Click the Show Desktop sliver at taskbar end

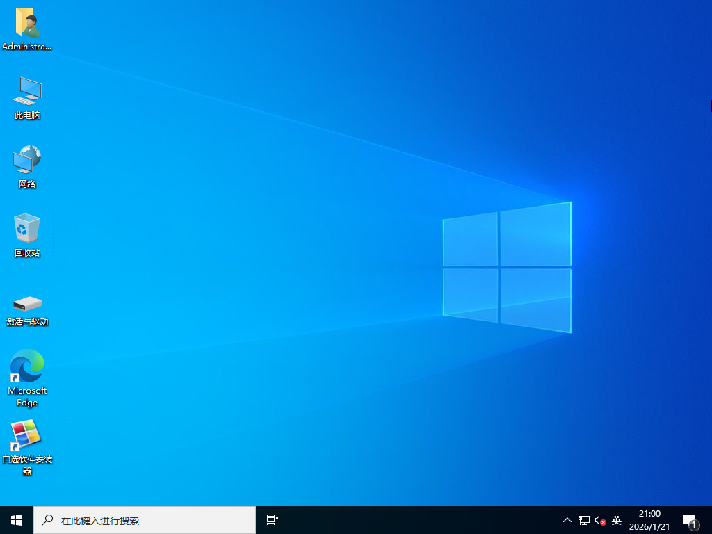[710, 520]
